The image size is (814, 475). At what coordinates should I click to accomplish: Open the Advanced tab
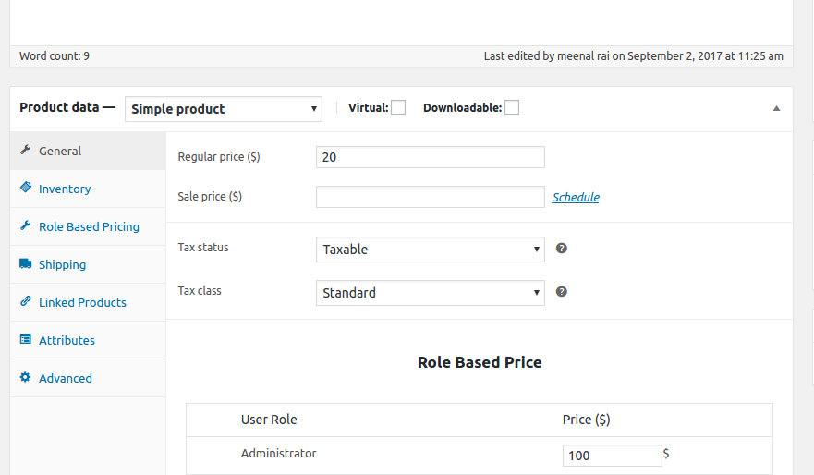[x=88, y=379]
